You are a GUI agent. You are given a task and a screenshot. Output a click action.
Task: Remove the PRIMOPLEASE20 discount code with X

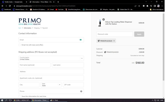point(114,41)
